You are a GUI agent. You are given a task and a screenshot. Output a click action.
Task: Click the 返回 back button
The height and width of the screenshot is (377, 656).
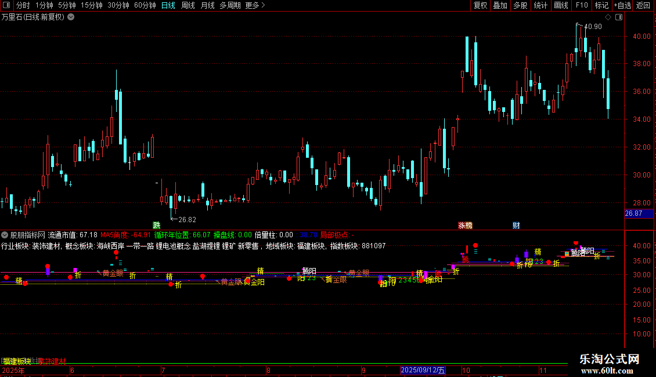643,5
